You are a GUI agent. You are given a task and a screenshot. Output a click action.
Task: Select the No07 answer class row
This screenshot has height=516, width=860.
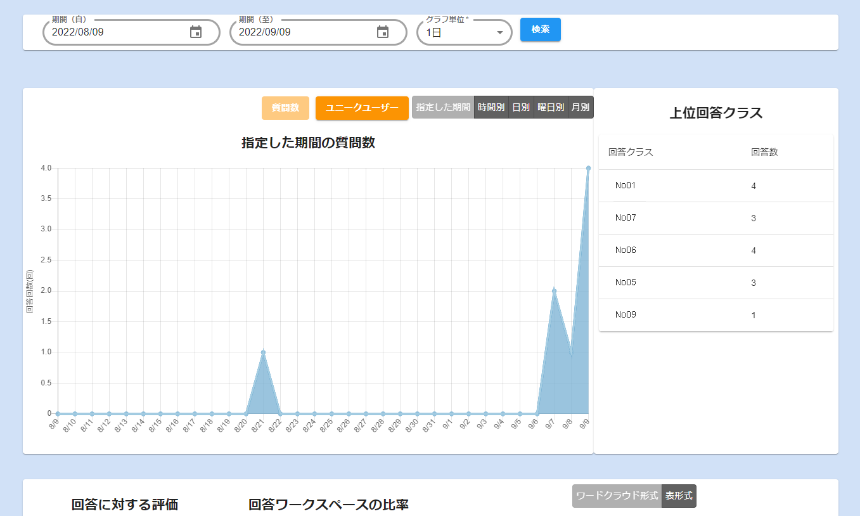716,218
